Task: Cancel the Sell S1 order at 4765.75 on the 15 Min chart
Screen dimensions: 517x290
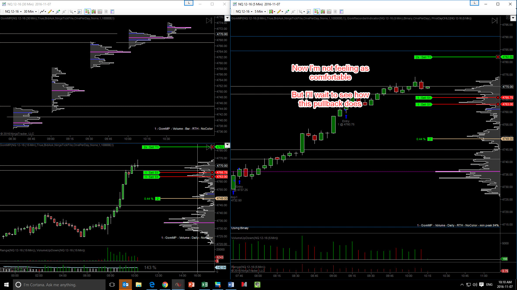Action: 212,172
